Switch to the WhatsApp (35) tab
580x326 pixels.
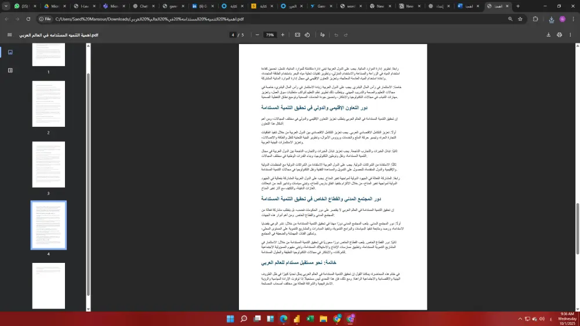pyautogui.click(x=24, y=6)
